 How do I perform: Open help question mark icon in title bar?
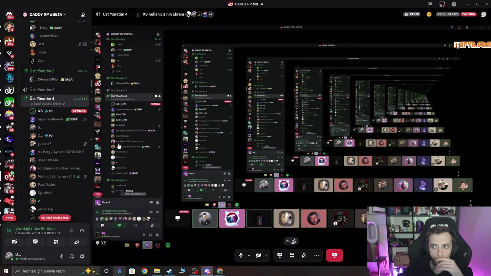pos(454,4)
